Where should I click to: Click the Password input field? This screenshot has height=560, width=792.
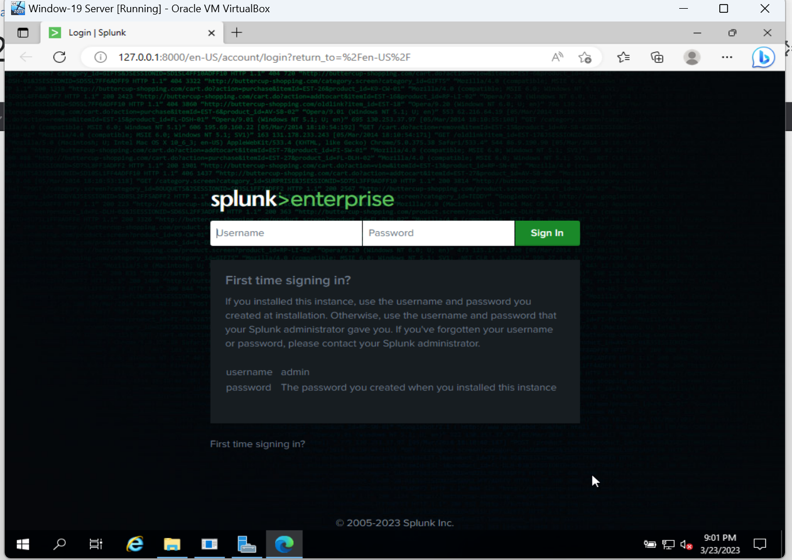tap(438, 233)
